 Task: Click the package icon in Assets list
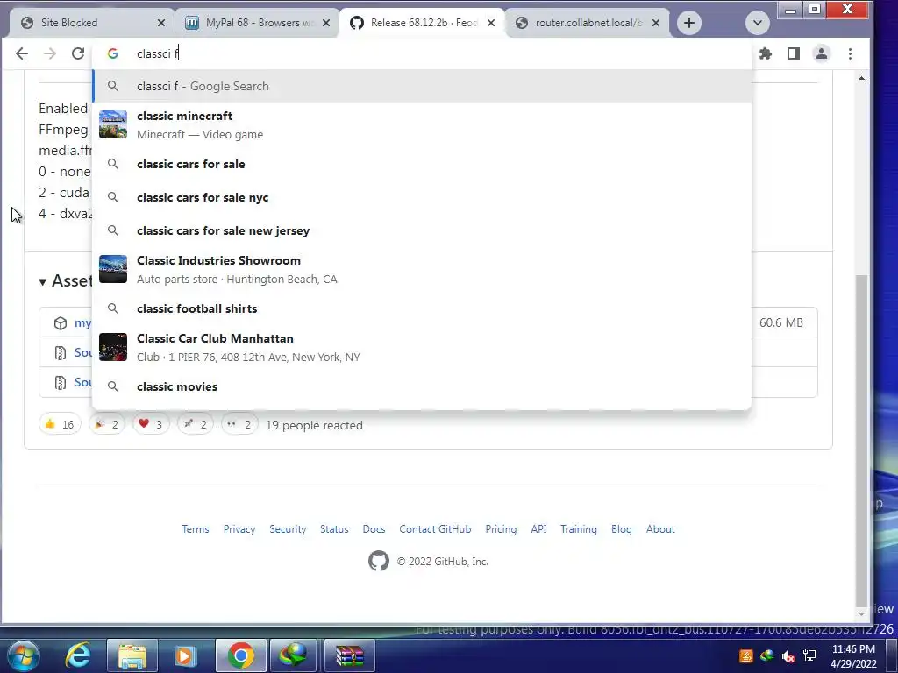point(61,322)
